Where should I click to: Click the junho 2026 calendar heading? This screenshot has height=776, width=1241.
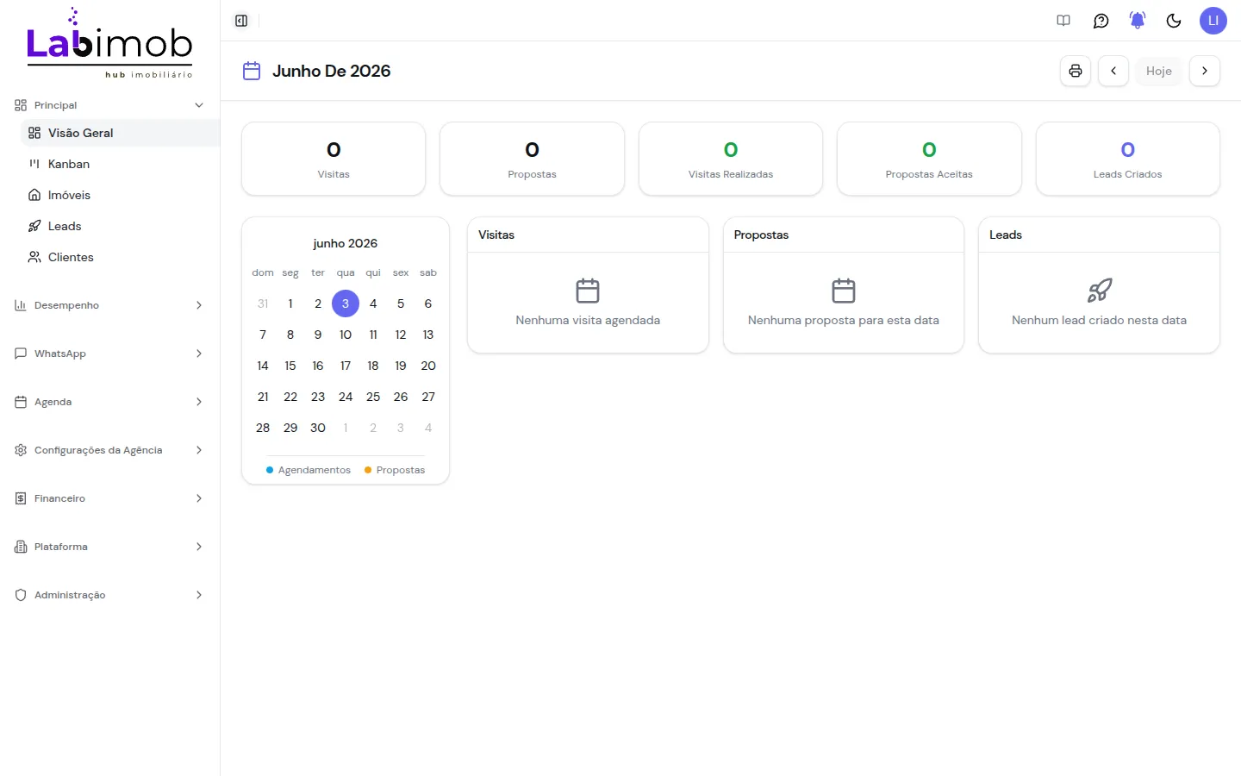click(346, 243)
